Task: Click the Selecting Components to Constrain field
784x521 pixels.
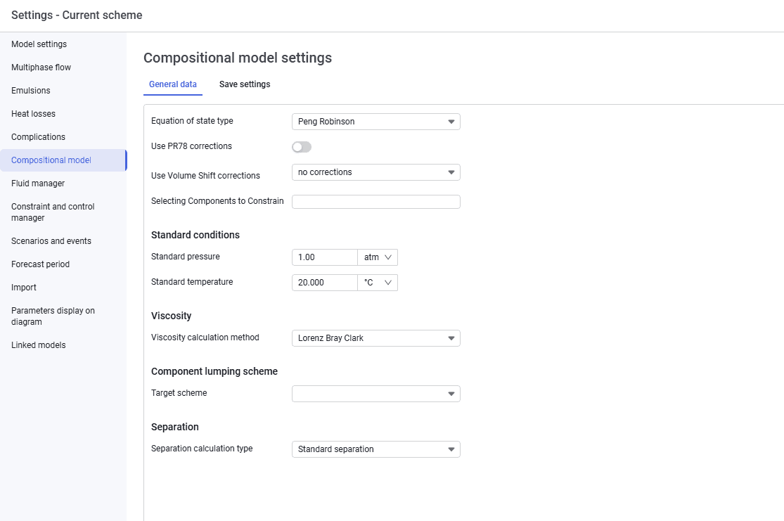Action: 375,202
